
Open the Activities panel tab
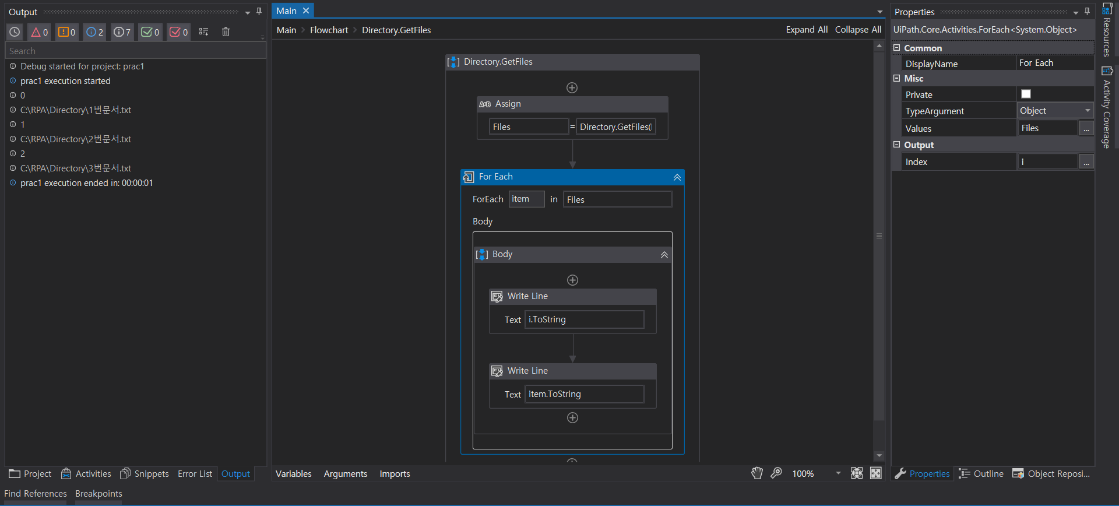coord(86,474)
